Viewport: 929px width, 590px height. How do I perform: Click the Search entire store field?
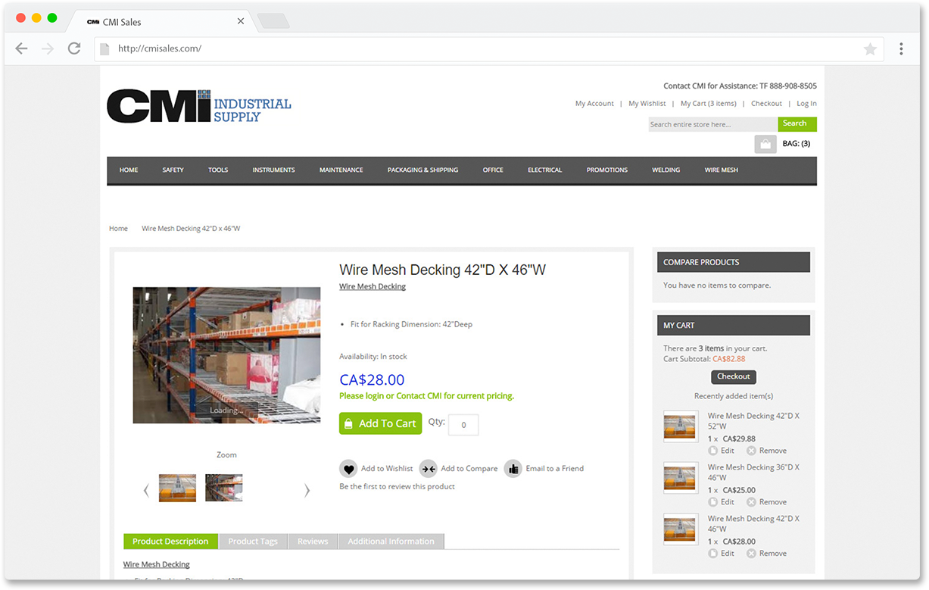tap(712, 124)
